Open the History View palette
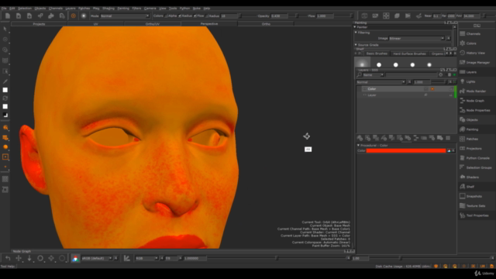The height and width of the screenshot is (279, 496). point(476,53)
